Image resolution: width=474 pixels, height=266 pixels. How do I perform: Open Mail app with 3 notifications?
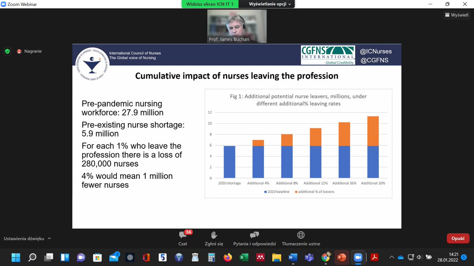[x=114, y=257]
